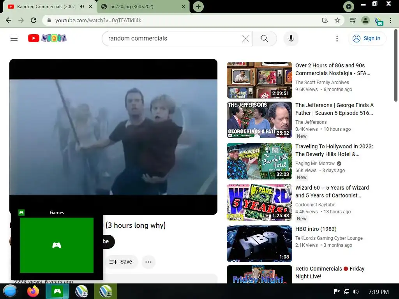Open Beverly Hills Hotel video thumbnail

pyautogui.click(x=259, y=161)
